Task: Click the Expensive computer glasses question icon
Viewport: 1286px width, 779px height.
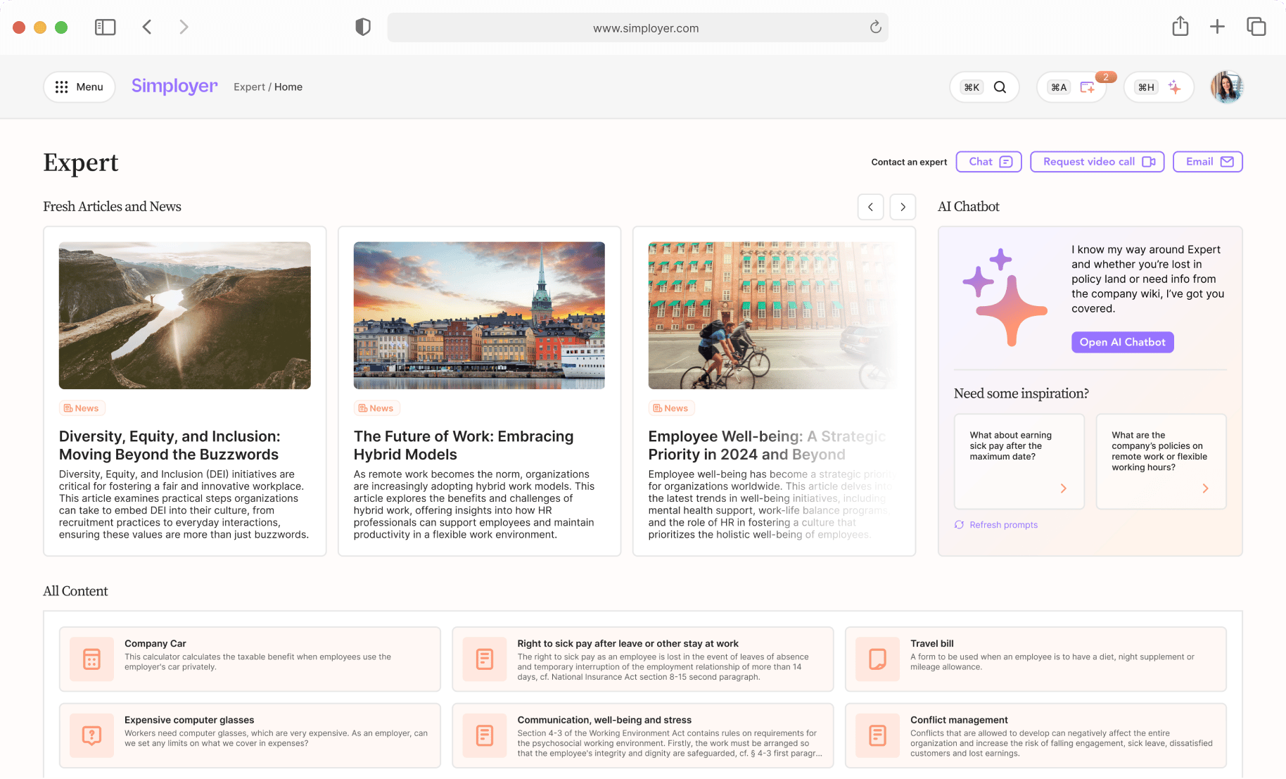Action: [92, 735]
